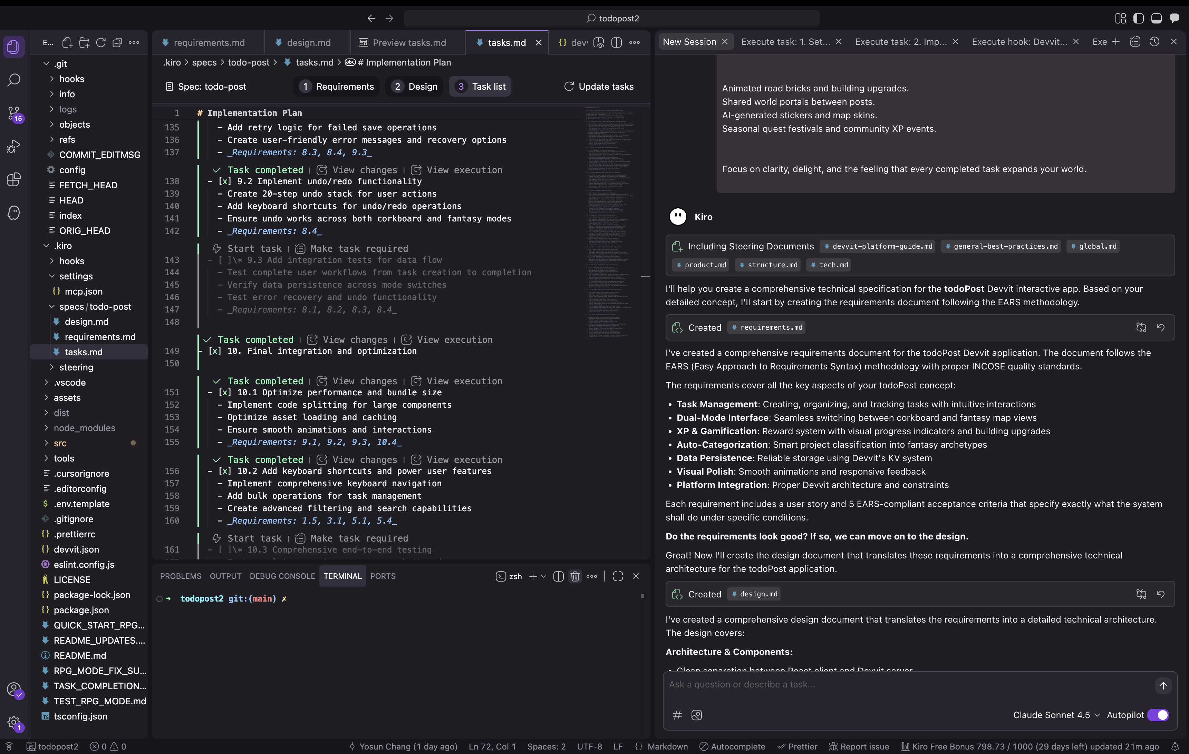Kill terminal with the trash icon
The image size is (1189, 754).
coord(575,576)
